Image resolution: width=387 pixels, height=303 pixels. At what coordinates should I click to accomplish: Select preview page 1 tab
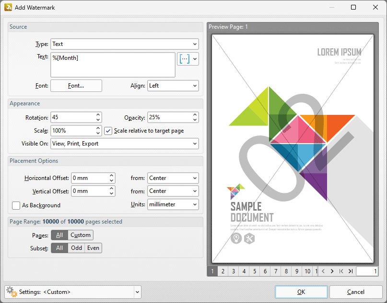coord(212,271)
